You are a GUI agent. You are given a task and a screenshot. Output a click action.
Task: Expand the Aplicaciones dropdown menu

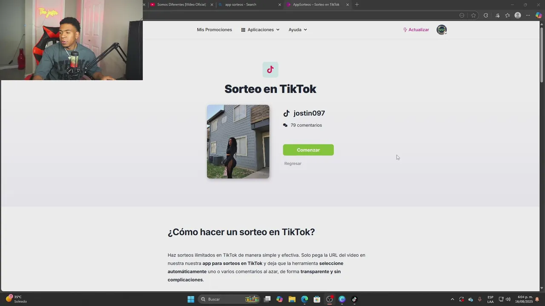(260, 30)
